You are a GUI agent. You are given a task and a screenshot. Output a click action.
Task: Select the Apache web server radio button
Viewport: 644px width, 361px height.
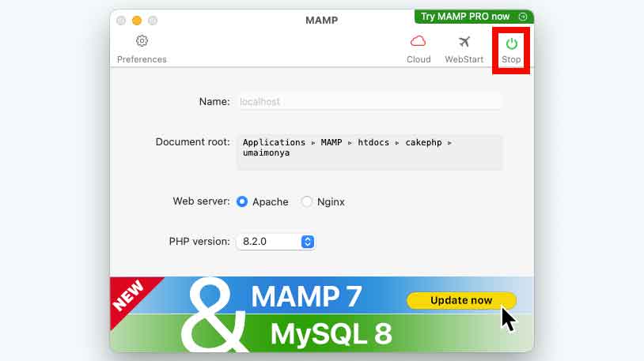pyautogui.click(x=242, y=201)
